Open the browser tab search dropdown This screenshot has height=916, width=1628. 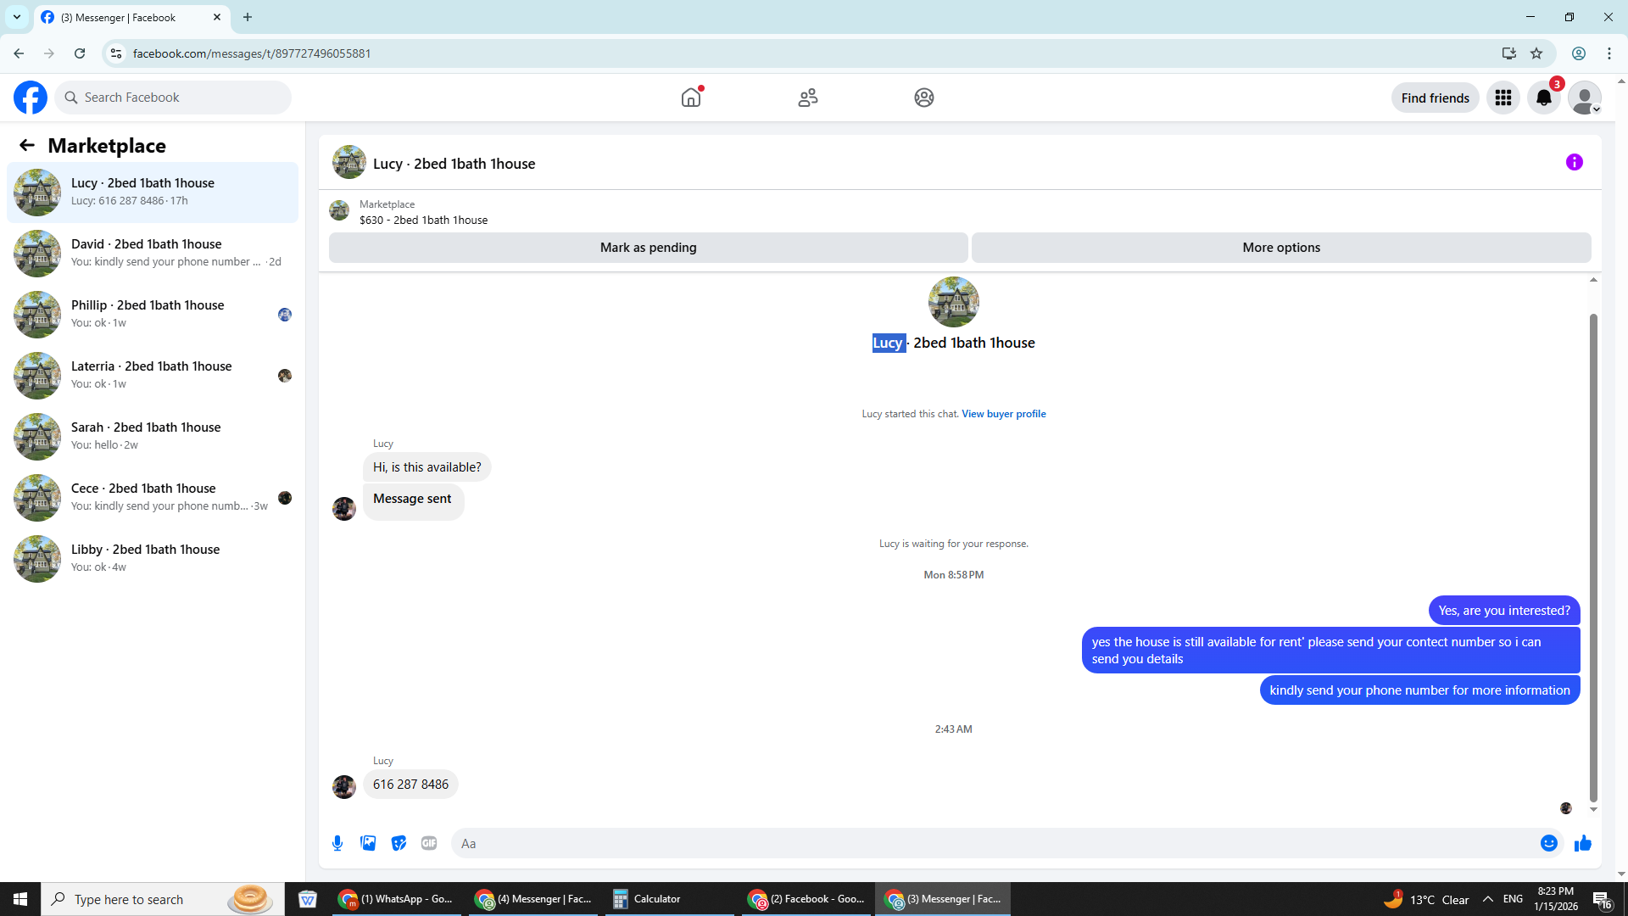[17, 17]
